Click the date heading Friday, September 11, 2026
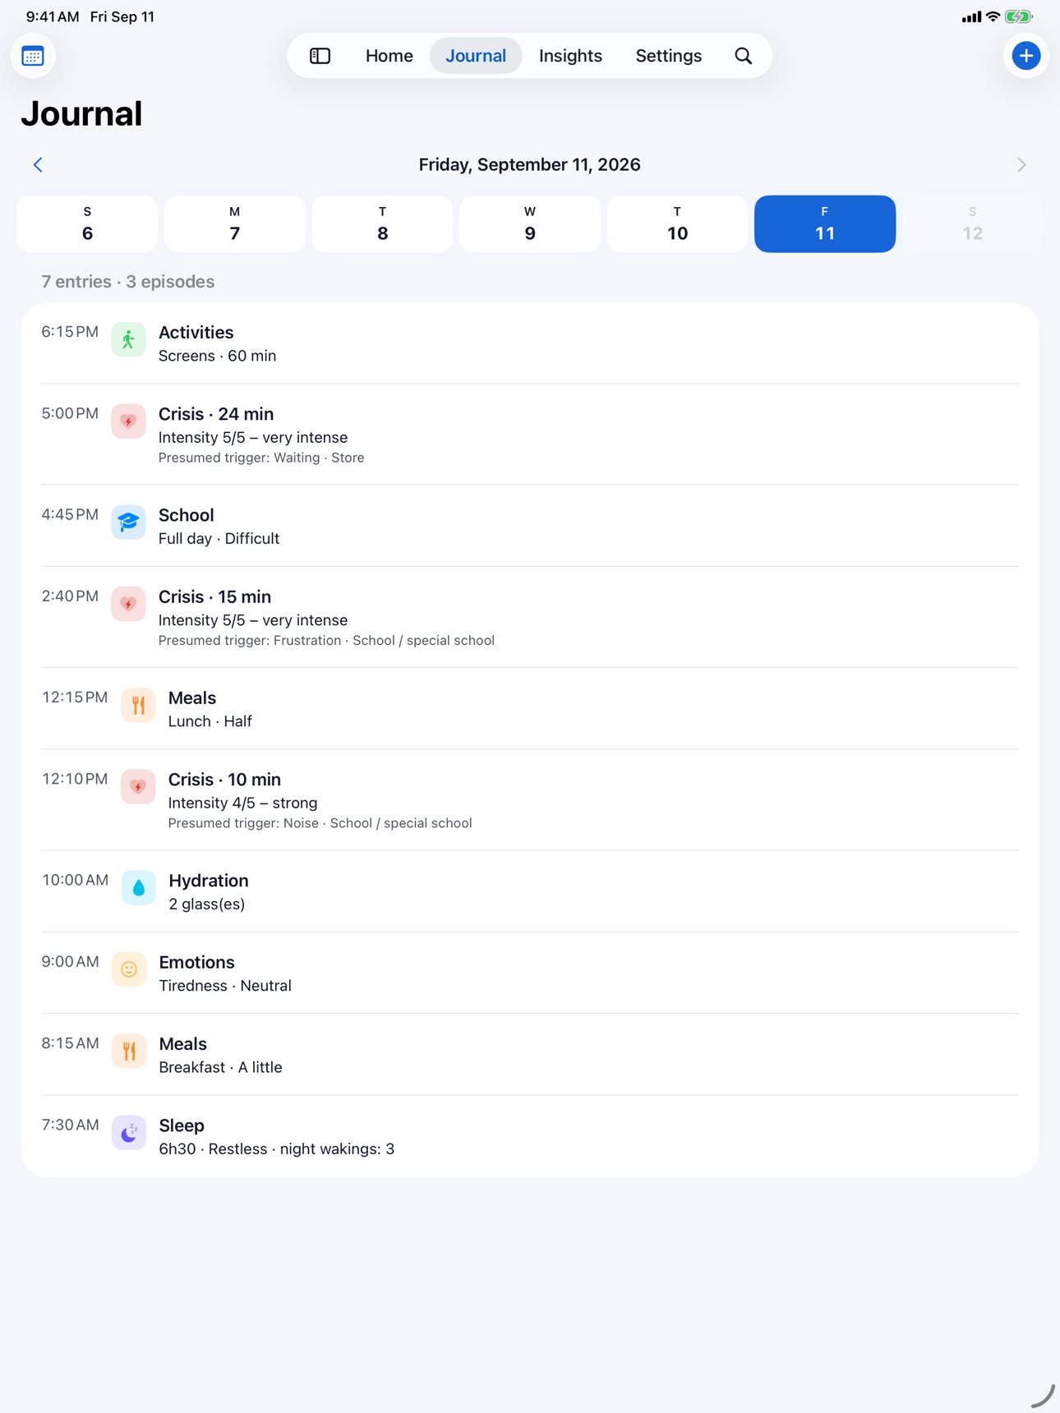 (530, 165)
